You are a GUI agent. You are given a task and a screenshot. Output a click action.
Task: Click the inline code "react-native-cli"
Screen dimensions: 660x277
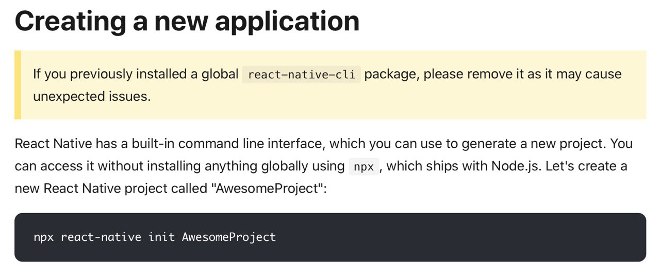[302, 75]
